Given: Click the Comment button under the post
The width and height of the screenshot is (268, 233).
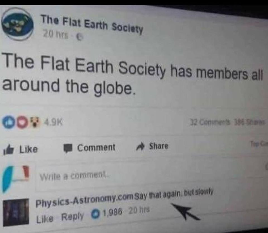Looking at the screenshot, I should coord(90,148).
